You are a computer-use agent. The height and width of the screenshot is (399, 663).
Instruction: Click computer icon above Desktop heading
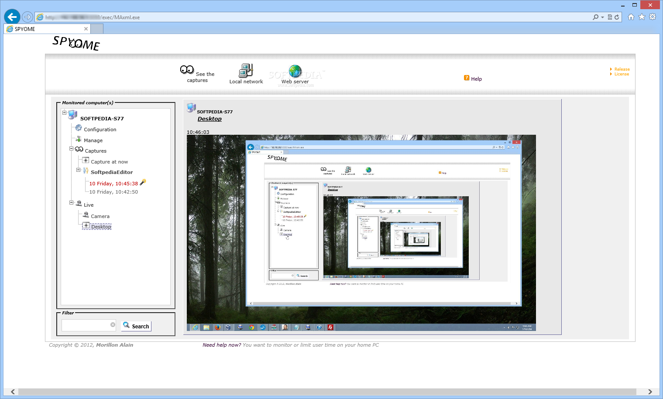click(191, 108)
